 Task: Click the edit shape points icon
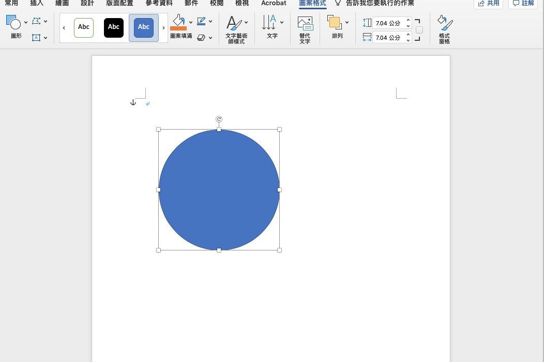pos(36,22)
